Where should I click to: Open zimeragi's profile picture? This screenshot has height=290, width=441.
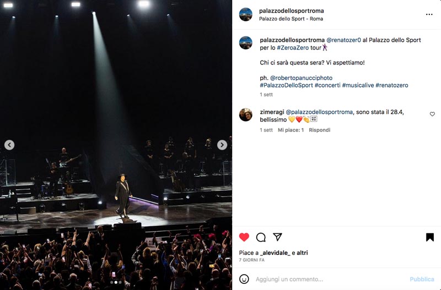[x=245, y=114]
